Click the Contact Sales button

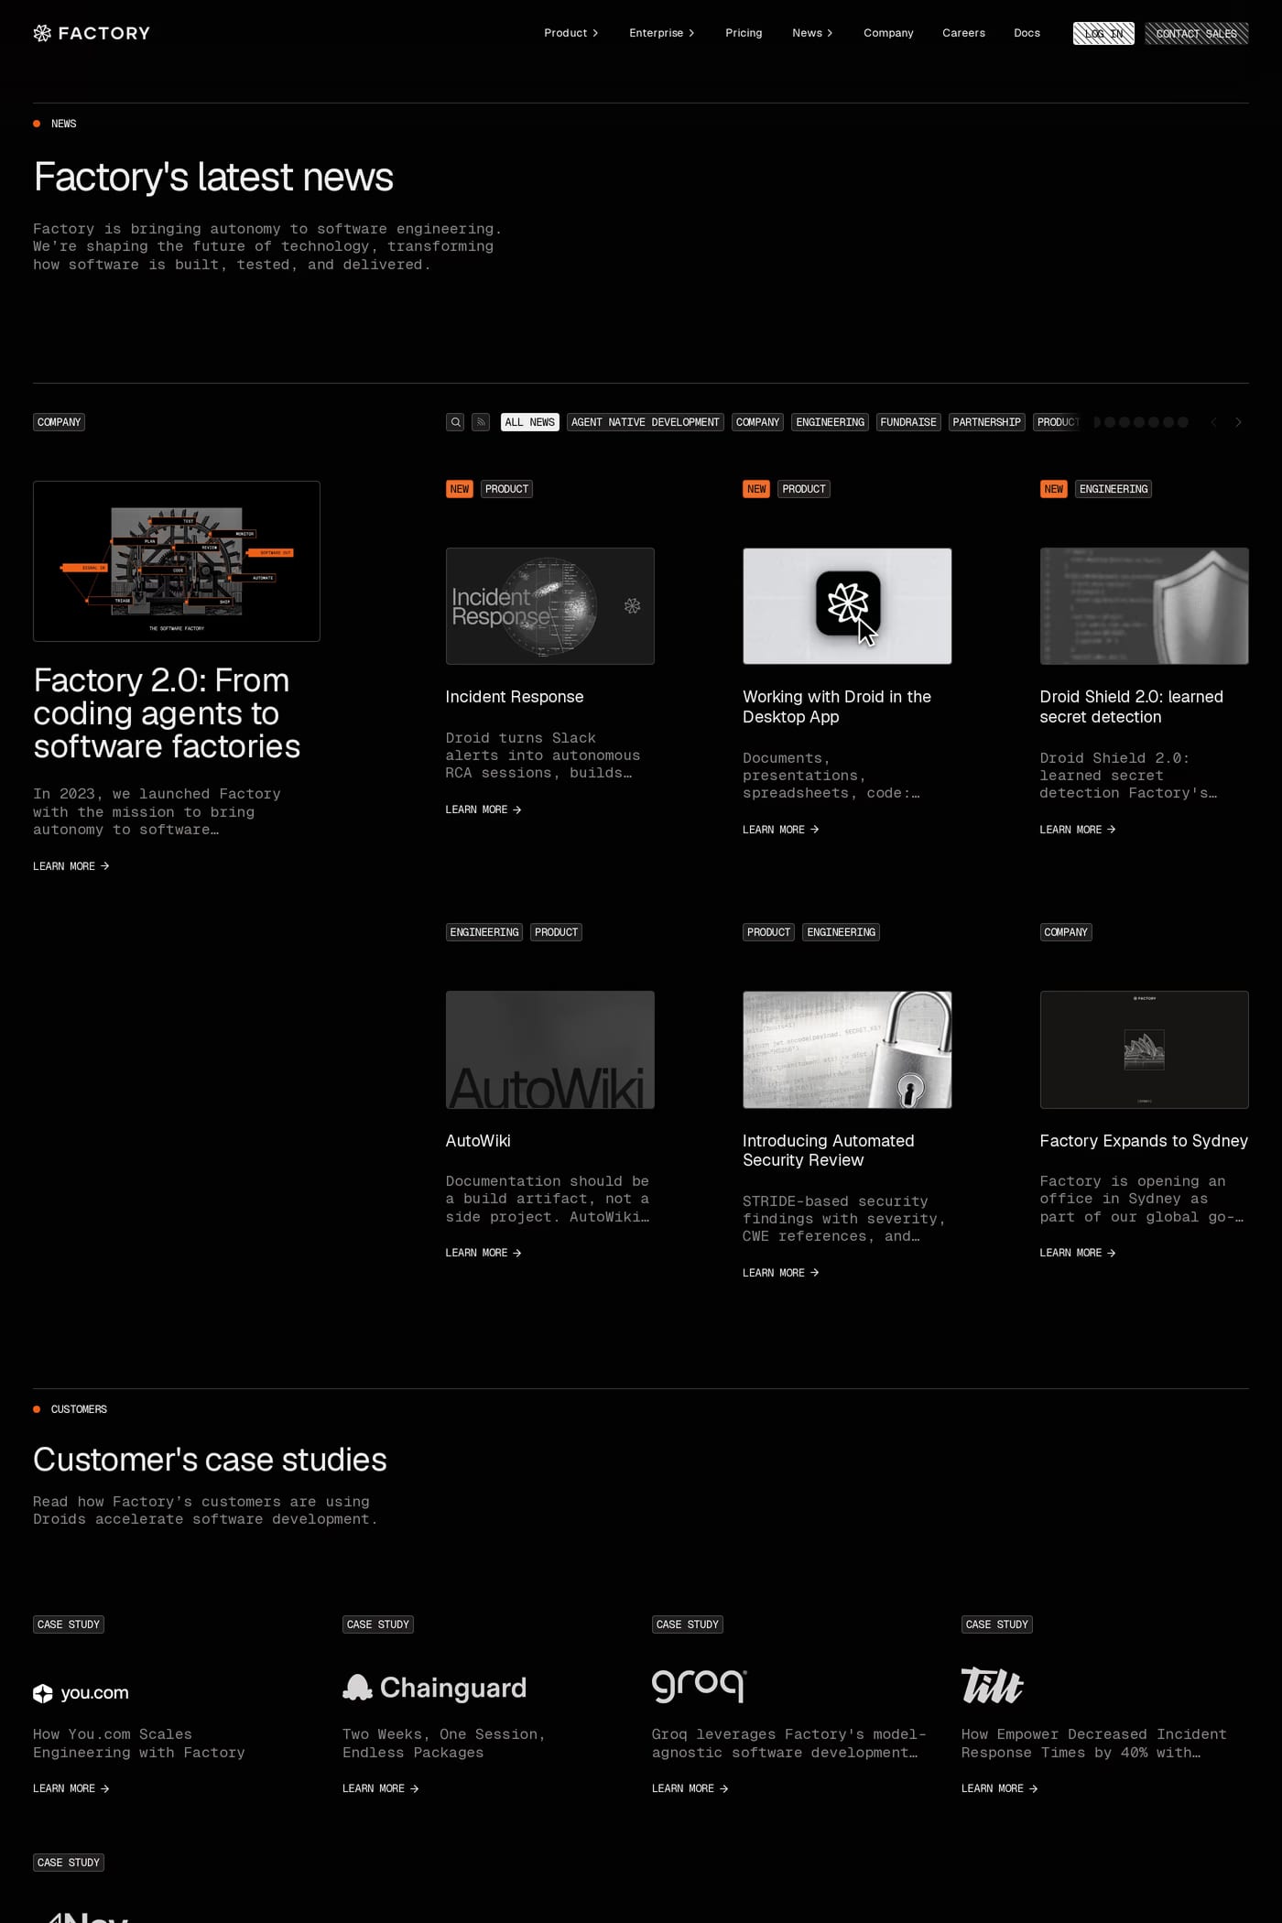tap(1196, 34)
